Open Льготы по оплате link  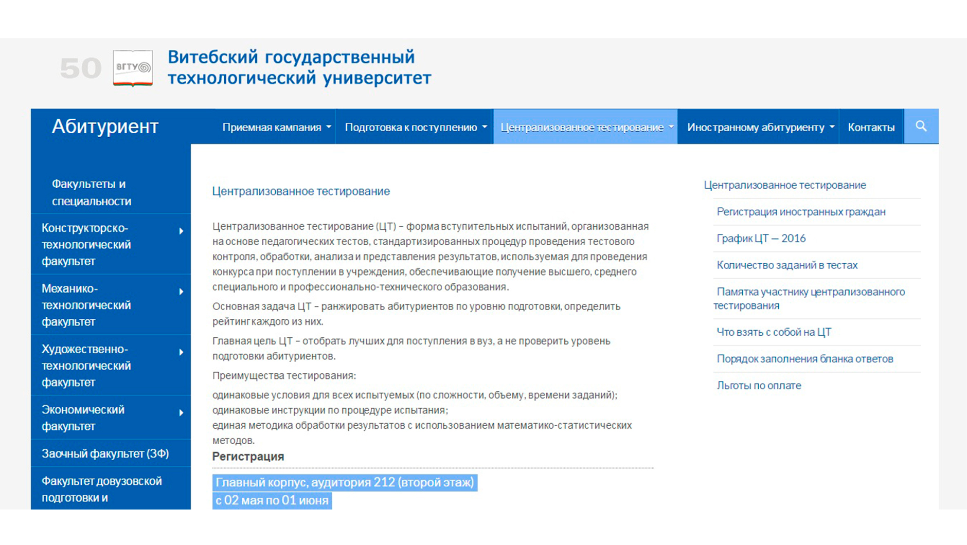click(759, 386)
